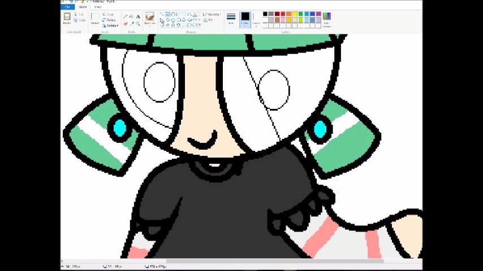
Task: Pick the red color swatch
Action: [x=283, y=14]
